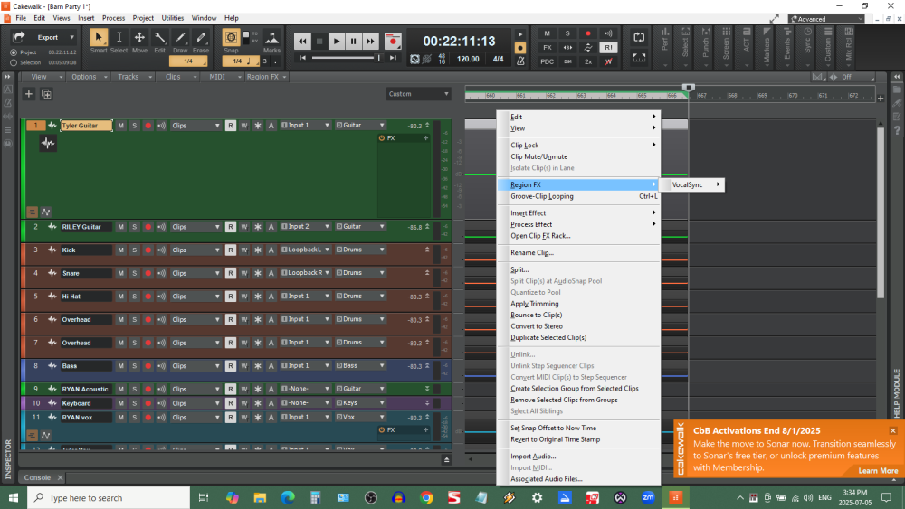
Task: Click Learn More on Cakewalk notification
Action: (878, 470)
